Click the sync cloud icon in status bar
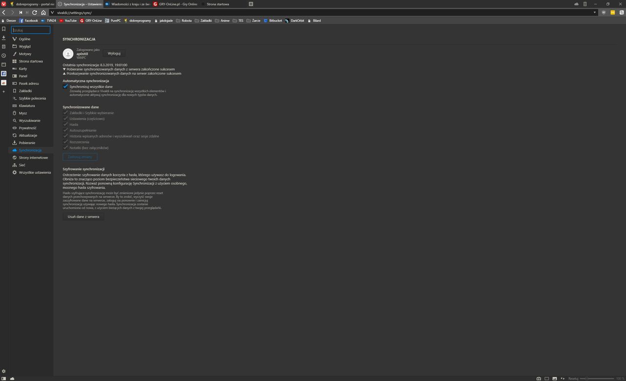The image size is (626, 381). click(12, 379)
